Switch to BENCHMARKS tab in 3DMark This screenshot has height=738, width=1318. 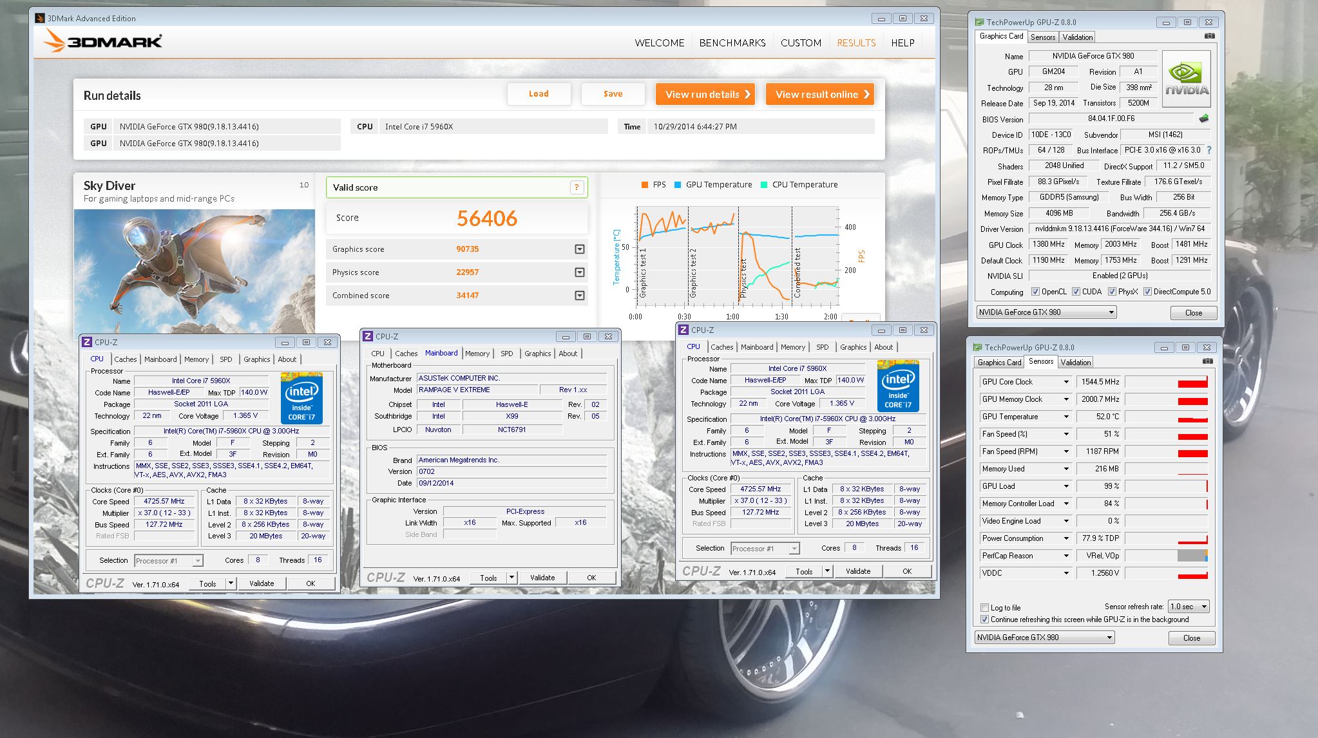pos(732,43)
